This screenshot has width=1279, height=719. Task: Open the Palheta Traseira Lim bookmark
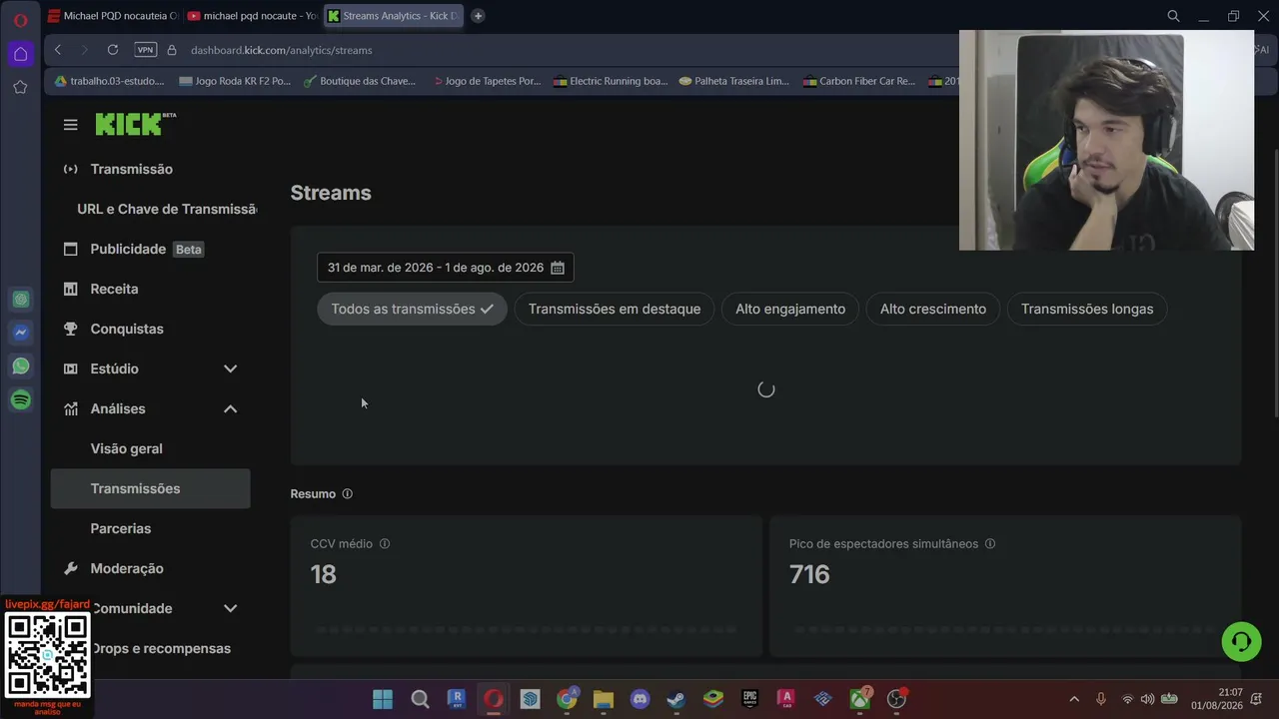click(x=734, y=81)
